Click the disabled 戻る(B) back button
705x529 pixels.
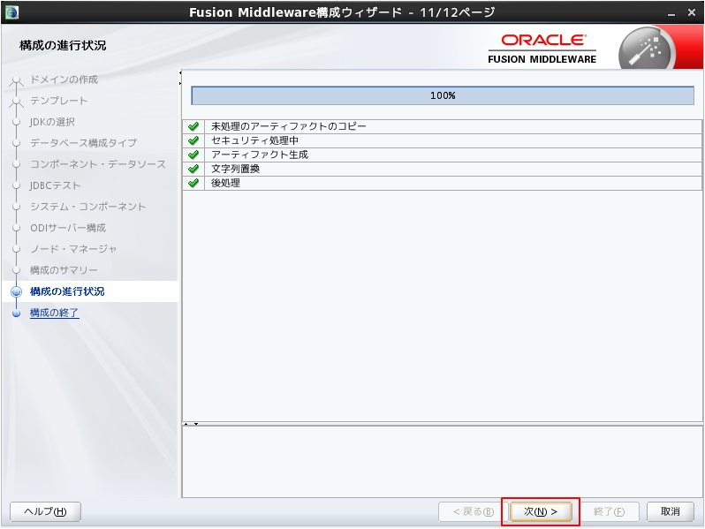tap(473, 511)
